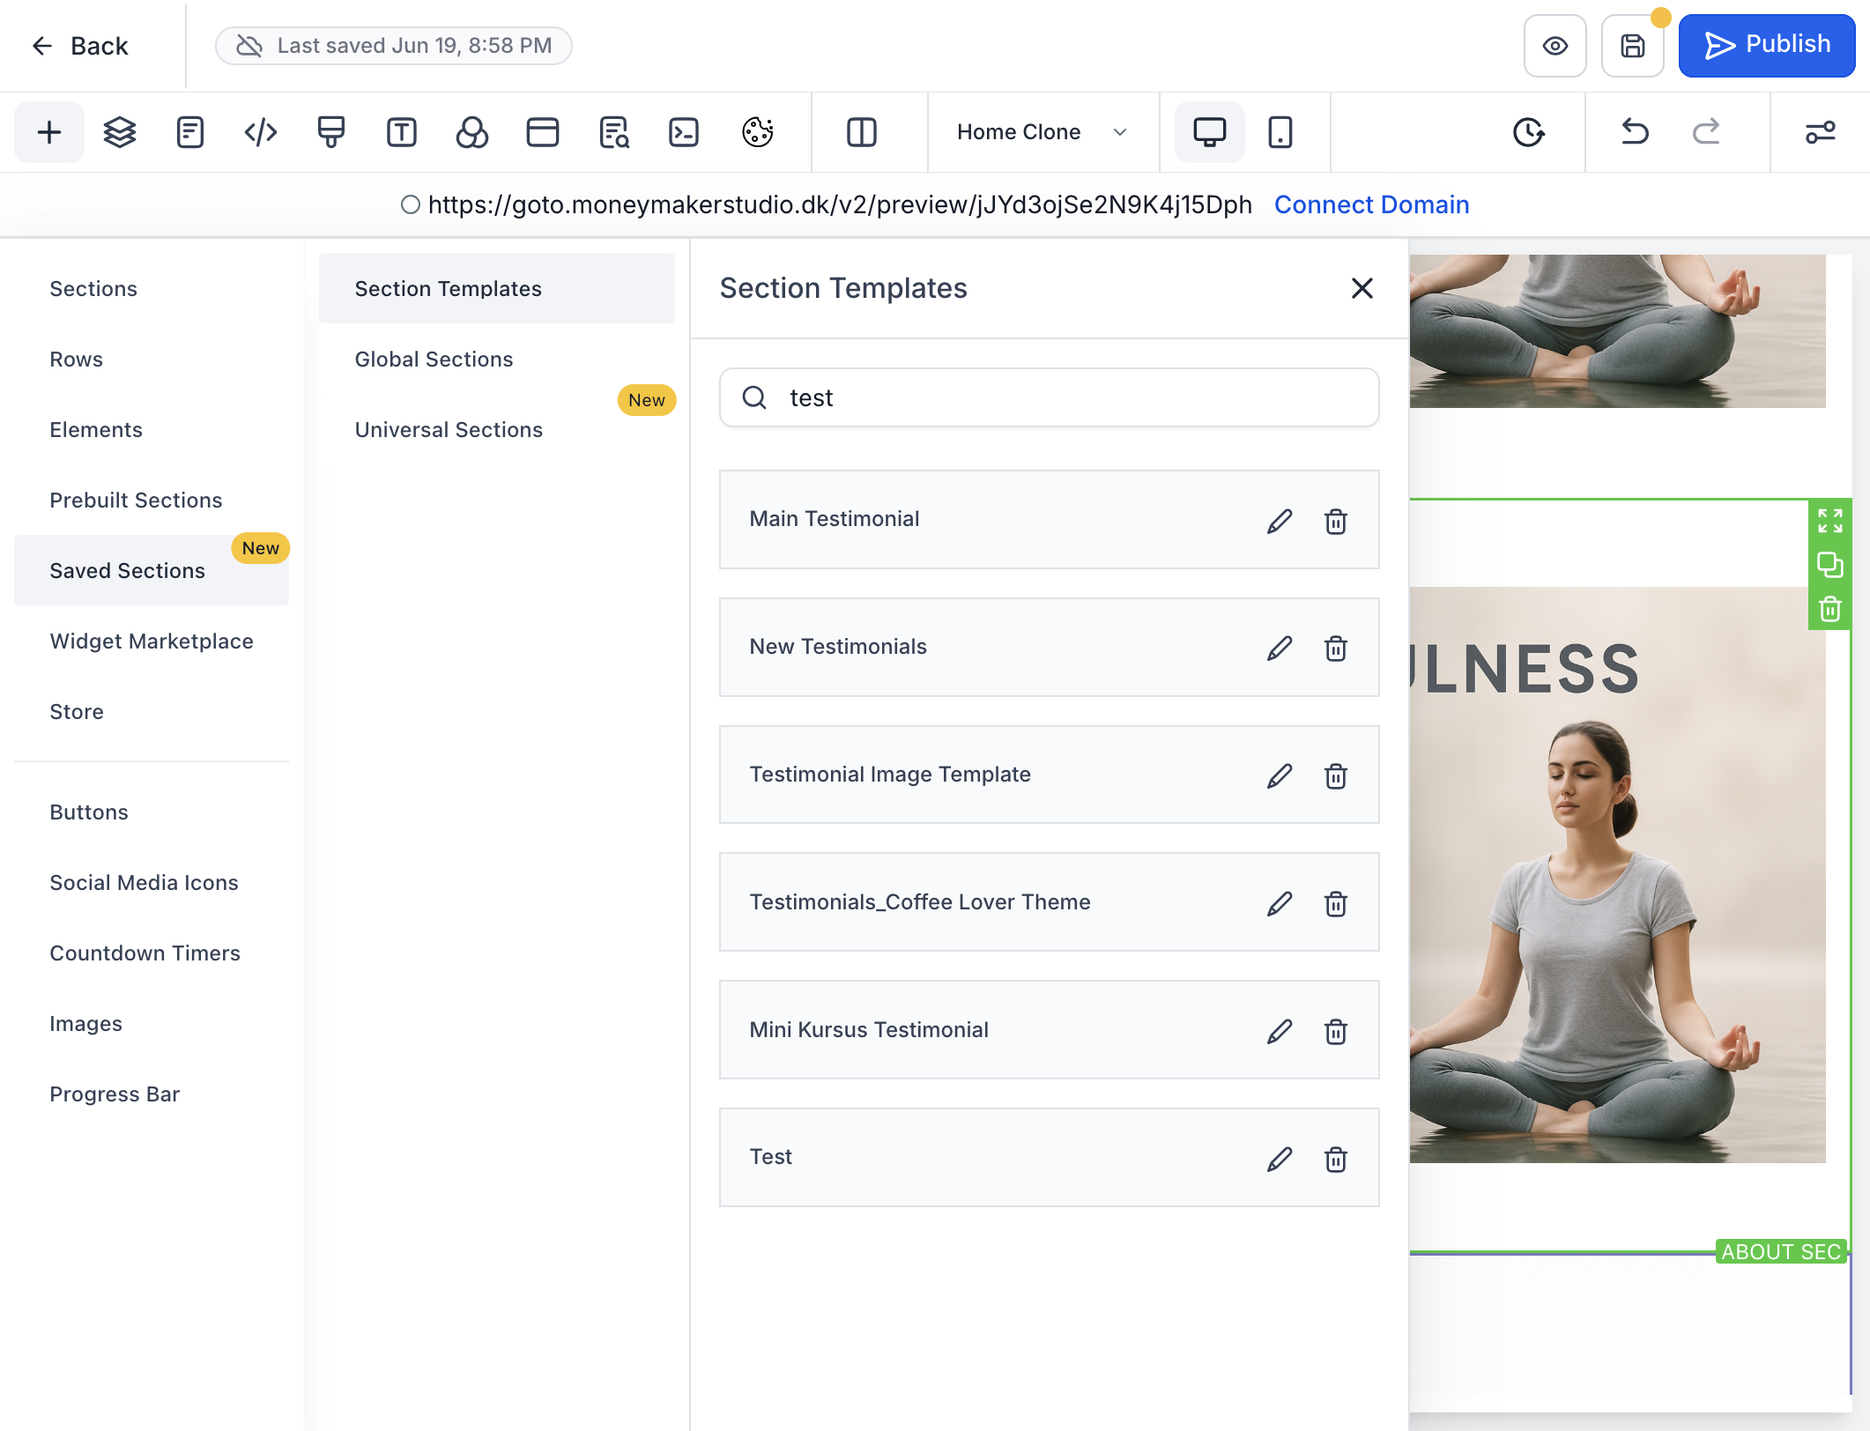This screenshot has height=1431, width=1870.
Task: Expand the Home Clone page dropdown
Action: click(1043, 132)
